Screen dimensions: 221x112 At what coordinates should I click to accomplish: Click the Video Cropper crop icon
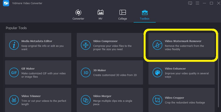[x=157, y=100]
